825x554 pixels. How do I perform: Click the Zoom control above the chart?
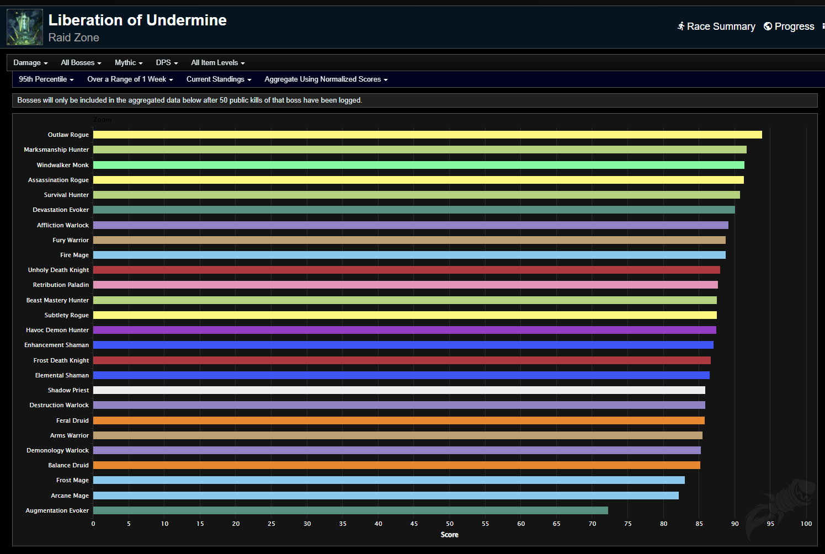click(103, 119)
